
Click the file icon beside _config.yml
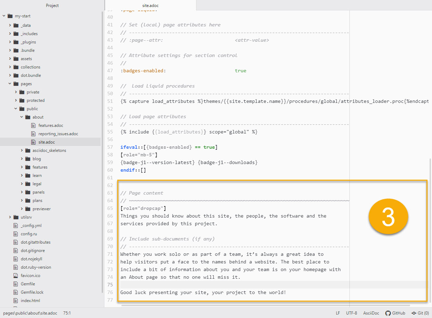click(15, 226)
